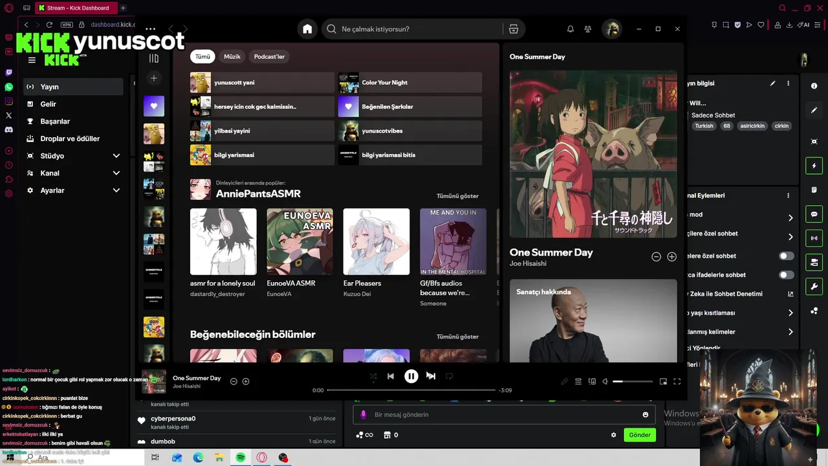Viewport: 828px width, 466px height.
Task: Open Liked Songs heart tile in Spotify sidebar
Action: pos(154,106)
